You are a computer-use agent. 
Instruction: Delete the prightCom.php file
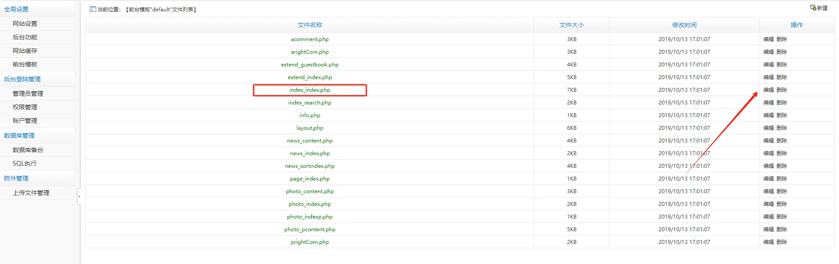click(x=782, y=242)
